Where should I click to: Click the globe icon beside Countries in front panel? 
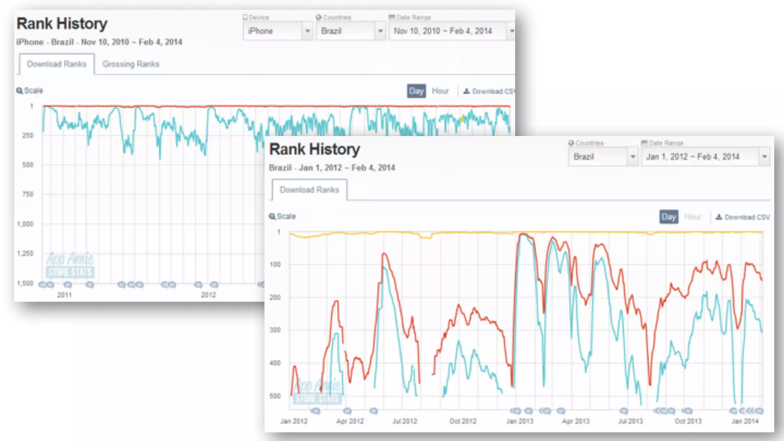(571, 143)
